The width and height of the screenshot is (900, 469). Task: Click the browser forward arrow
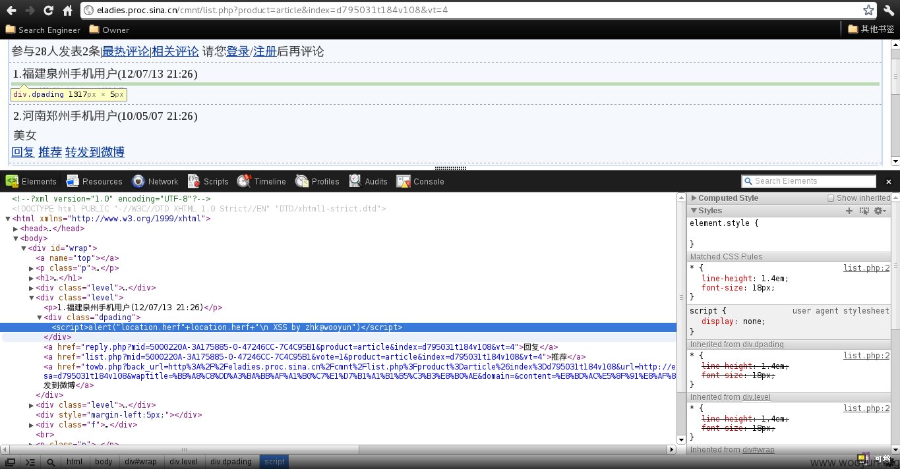tap(30, 11)
